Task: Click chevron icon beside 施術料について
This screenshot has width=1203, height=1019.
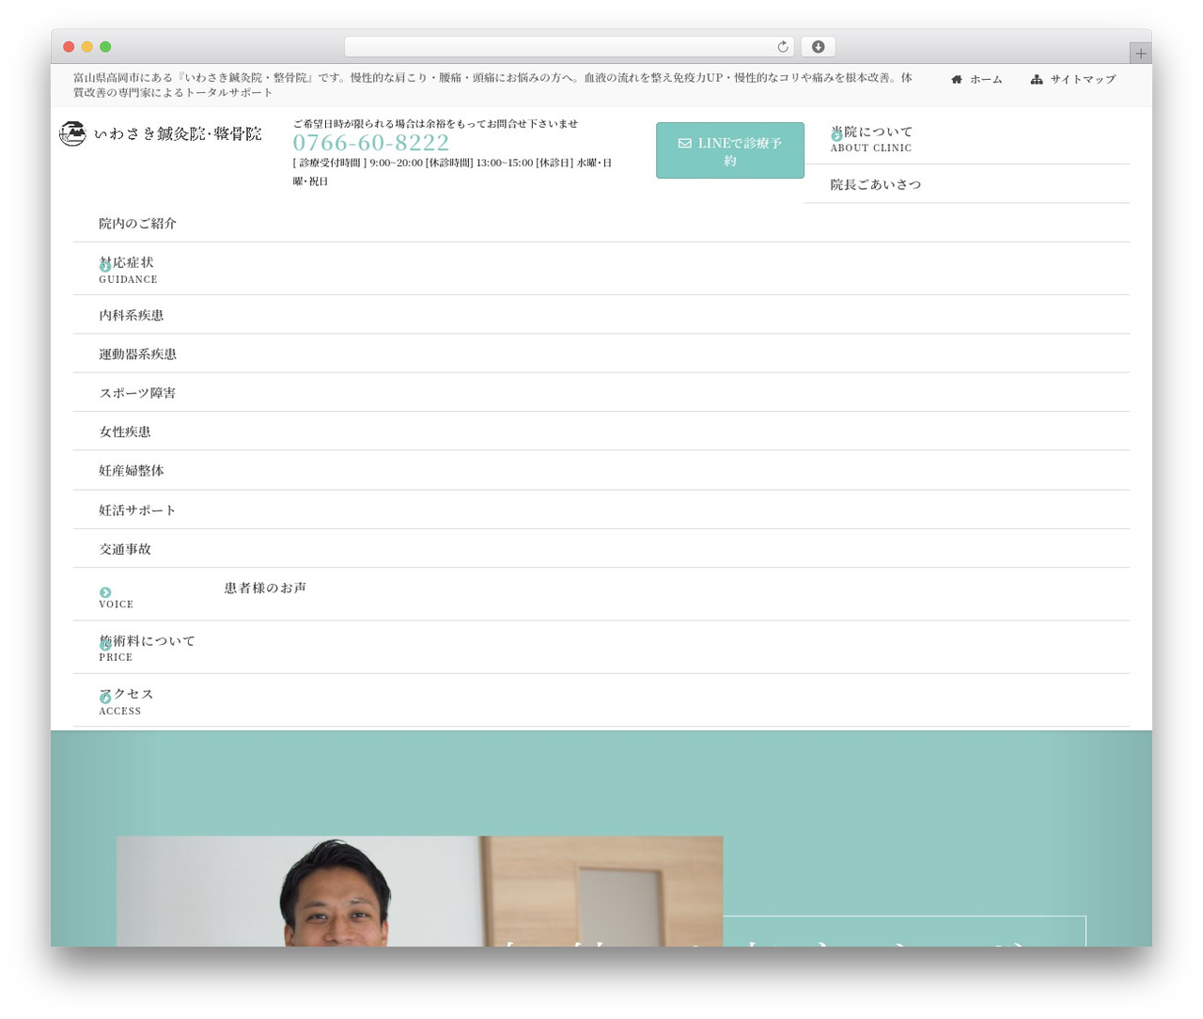Action: click(105, 645)
